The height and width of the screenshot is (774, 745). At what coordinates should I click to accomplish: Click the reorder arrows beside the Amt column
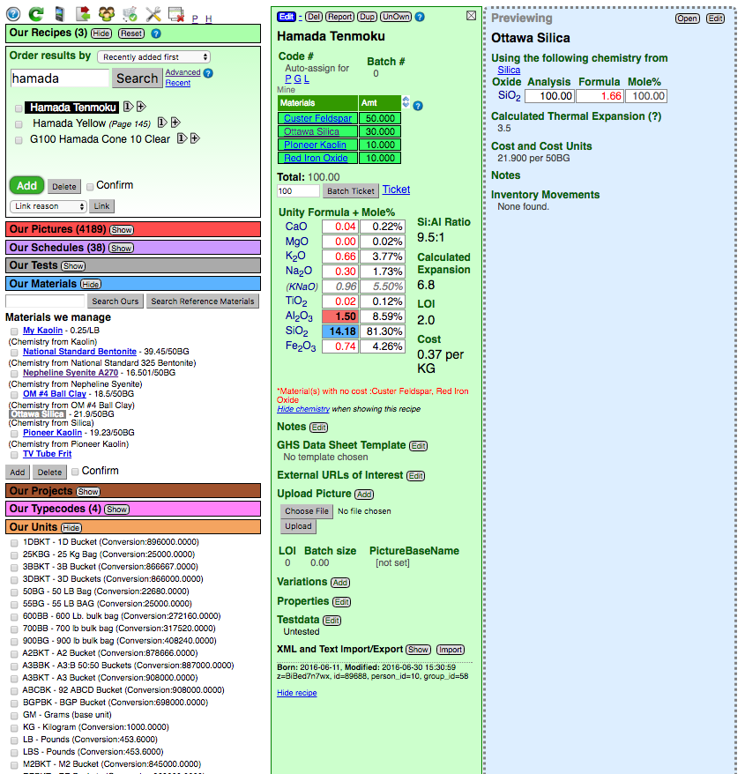[406, 101]
